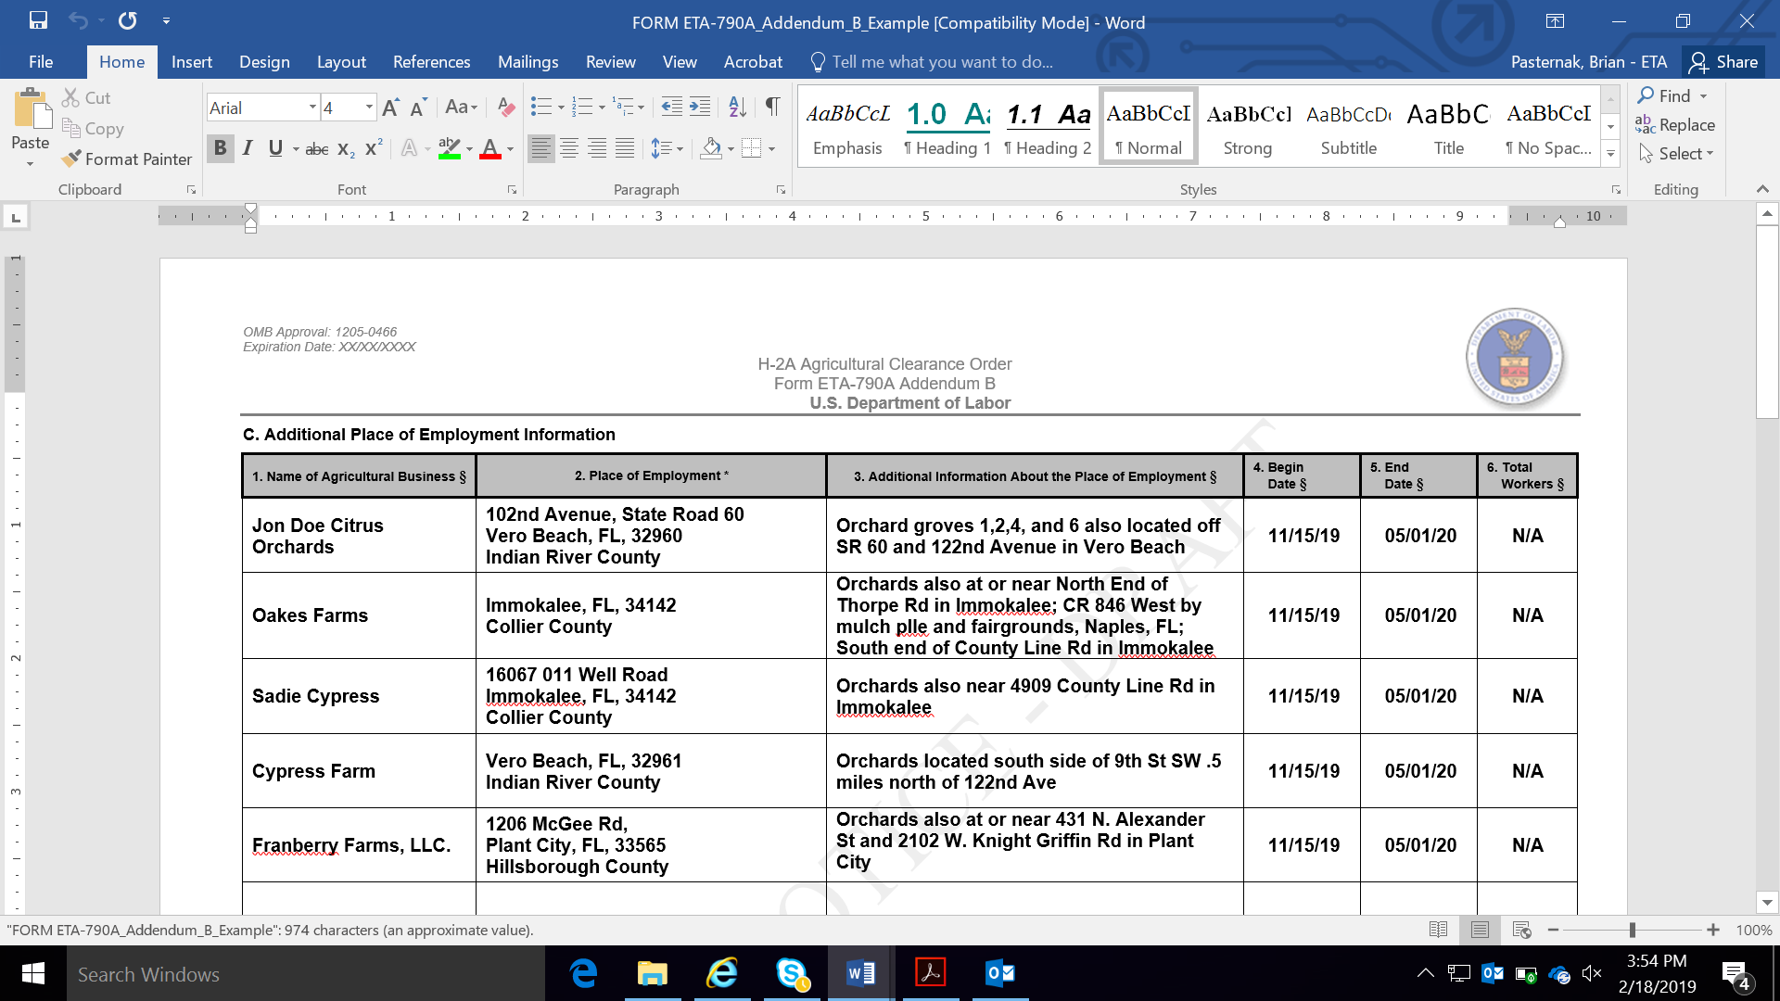Image resolution: width=1780 pixels, height=1001 pixels.
Task: Expand the Styles gallery more arrow
Action: click(x=1611, y=154)
